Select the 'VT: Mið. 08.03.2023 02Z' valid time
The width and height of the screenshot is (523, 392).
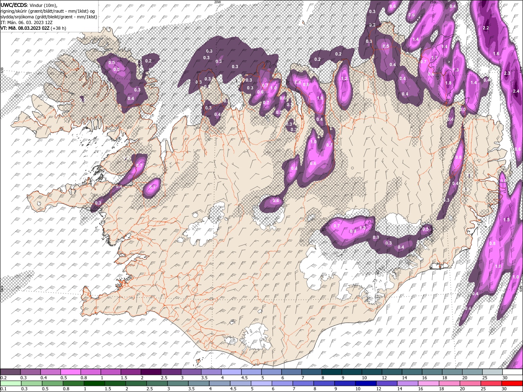click(x=25, y=28)
